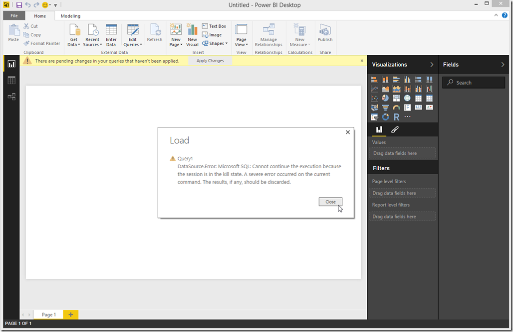Switch to Data view in left sidebar

coord(11,80)
